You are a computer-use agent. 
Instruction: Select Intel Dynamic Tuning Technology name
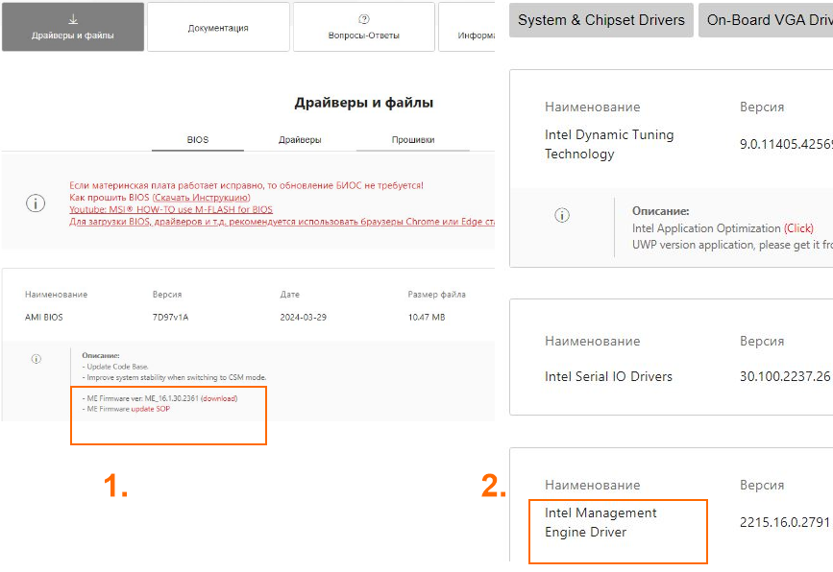tap(609, 144)
